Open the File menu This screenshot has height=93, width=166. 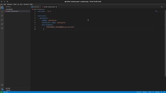pos(2,4)
